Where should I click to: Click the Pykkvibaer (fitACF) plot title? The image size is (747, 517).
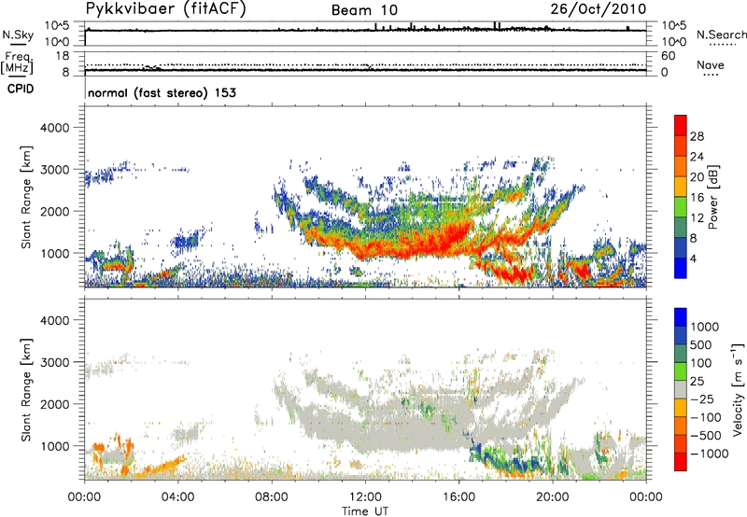166,9
